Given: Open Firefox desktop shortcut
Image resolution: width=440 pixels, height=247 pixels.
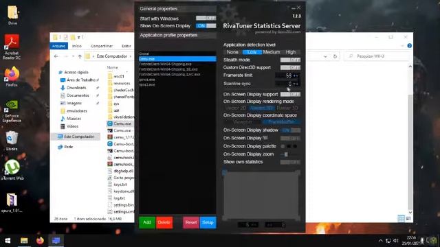Looking at the screenshot, I should pyautogui.click(x=12, y=76).
